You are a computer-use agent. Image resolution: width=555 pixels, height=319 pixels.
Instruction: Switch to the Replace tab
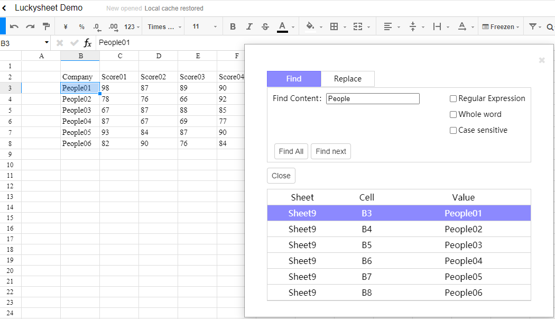347,78
